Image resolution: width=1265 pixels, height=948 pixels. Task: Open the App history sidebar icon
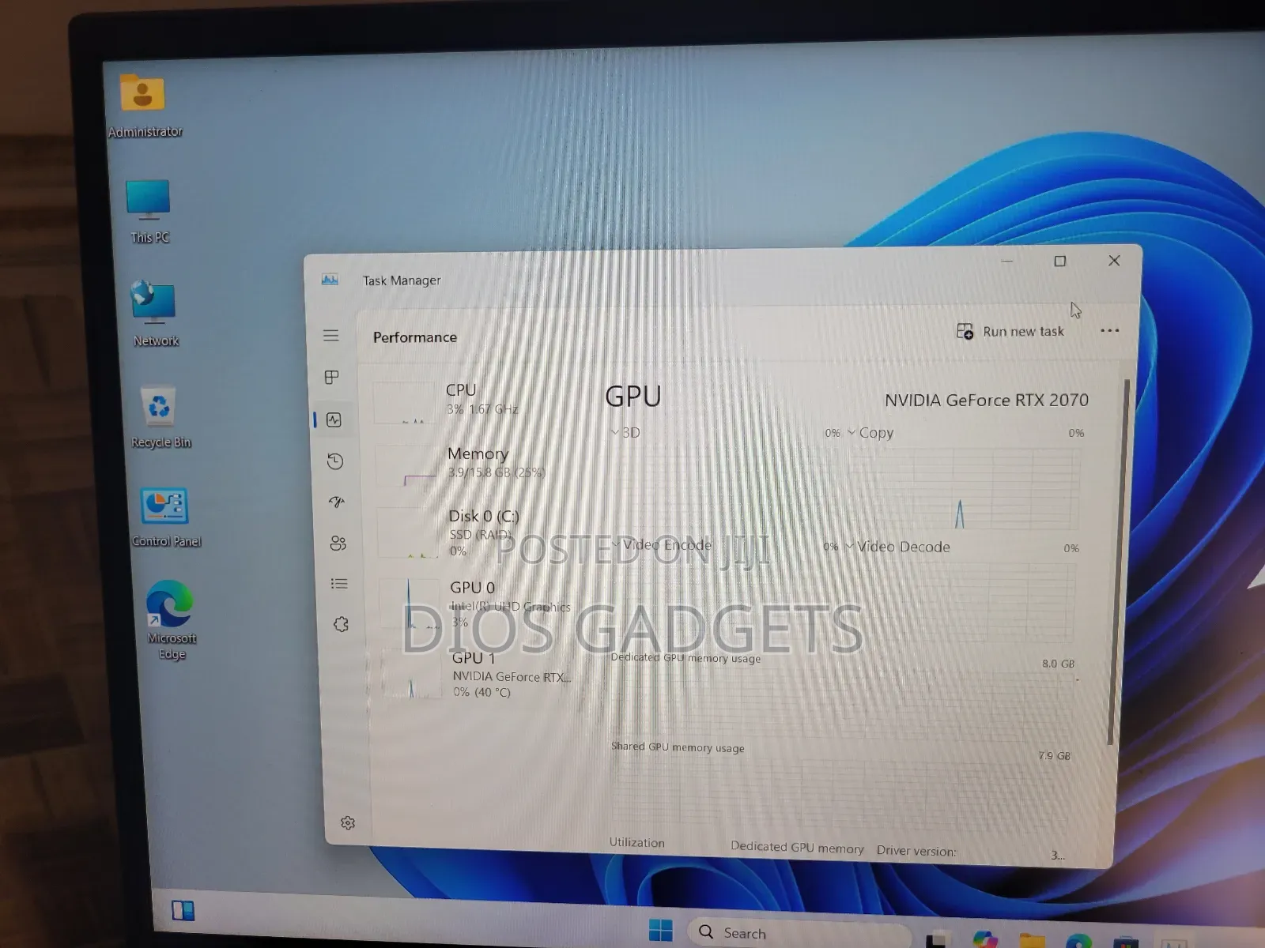pos(335,461)
